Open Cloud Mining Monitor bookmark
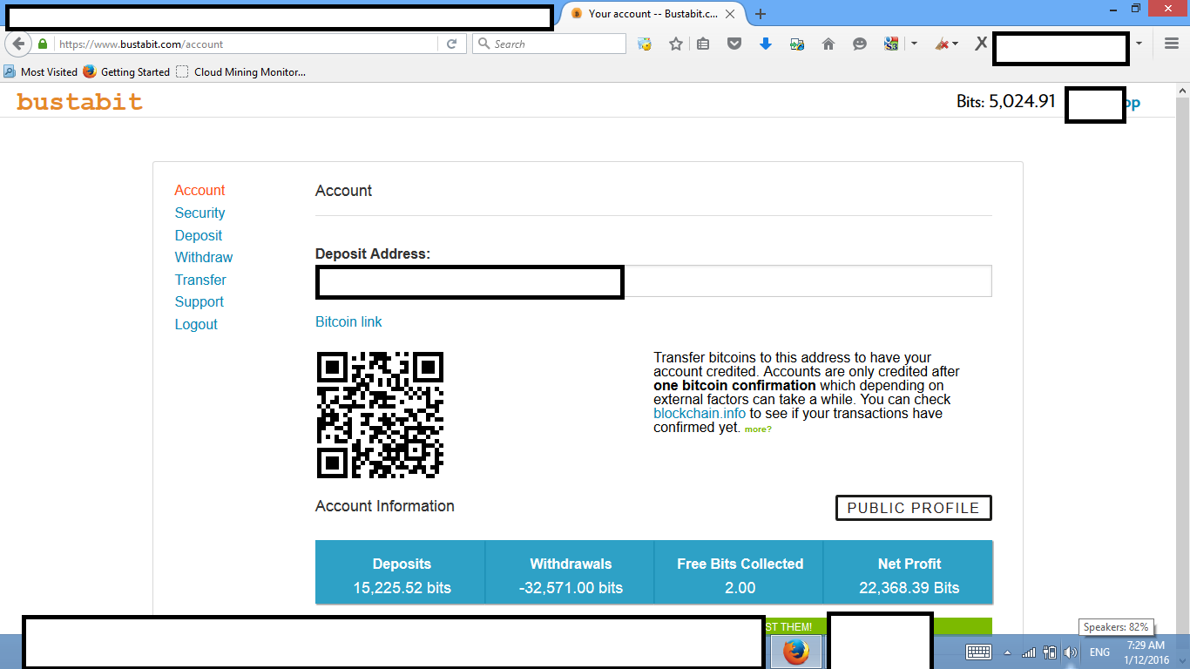 [x=240, y=71]
